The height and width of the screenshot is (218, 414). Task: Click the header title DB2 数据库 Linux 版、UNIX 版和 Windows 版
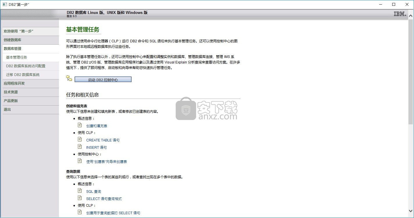pyautogui.click(x=107, y=12)
